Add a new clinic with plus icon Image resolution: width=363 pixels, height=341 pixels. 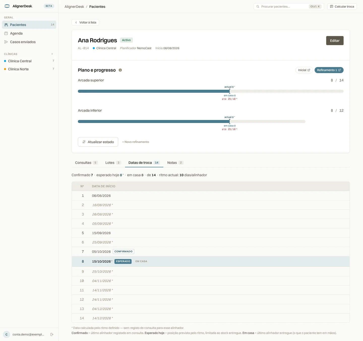point(52,54)
